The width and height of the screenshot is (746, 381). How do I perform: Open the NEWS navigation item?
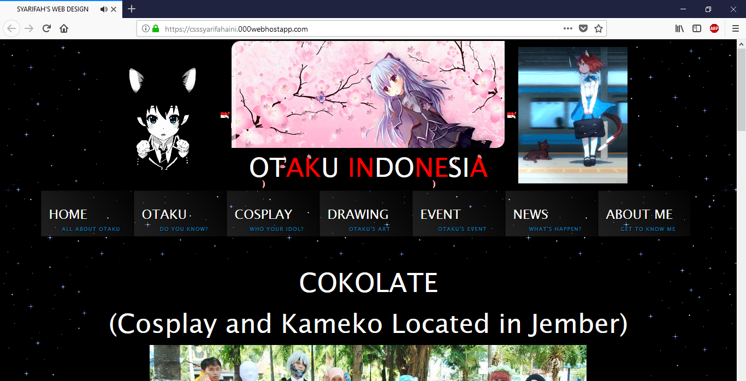pyautogui.click(x=552, y=213)
